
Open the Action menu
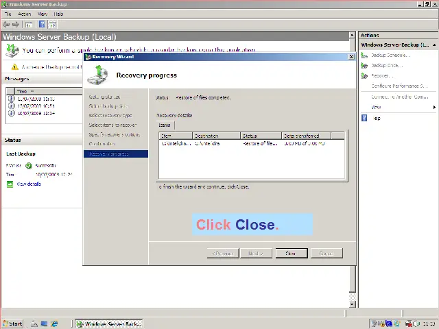click(x=25, y=14)
